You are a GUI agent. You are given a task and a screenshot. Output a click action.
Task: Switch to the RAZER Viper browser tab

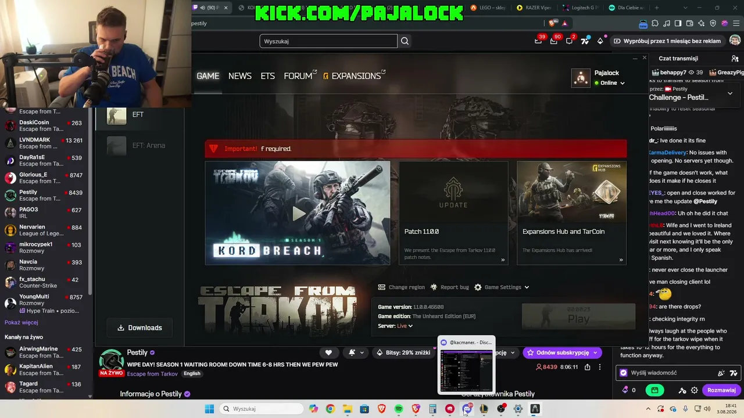click(x=534, y=8)
